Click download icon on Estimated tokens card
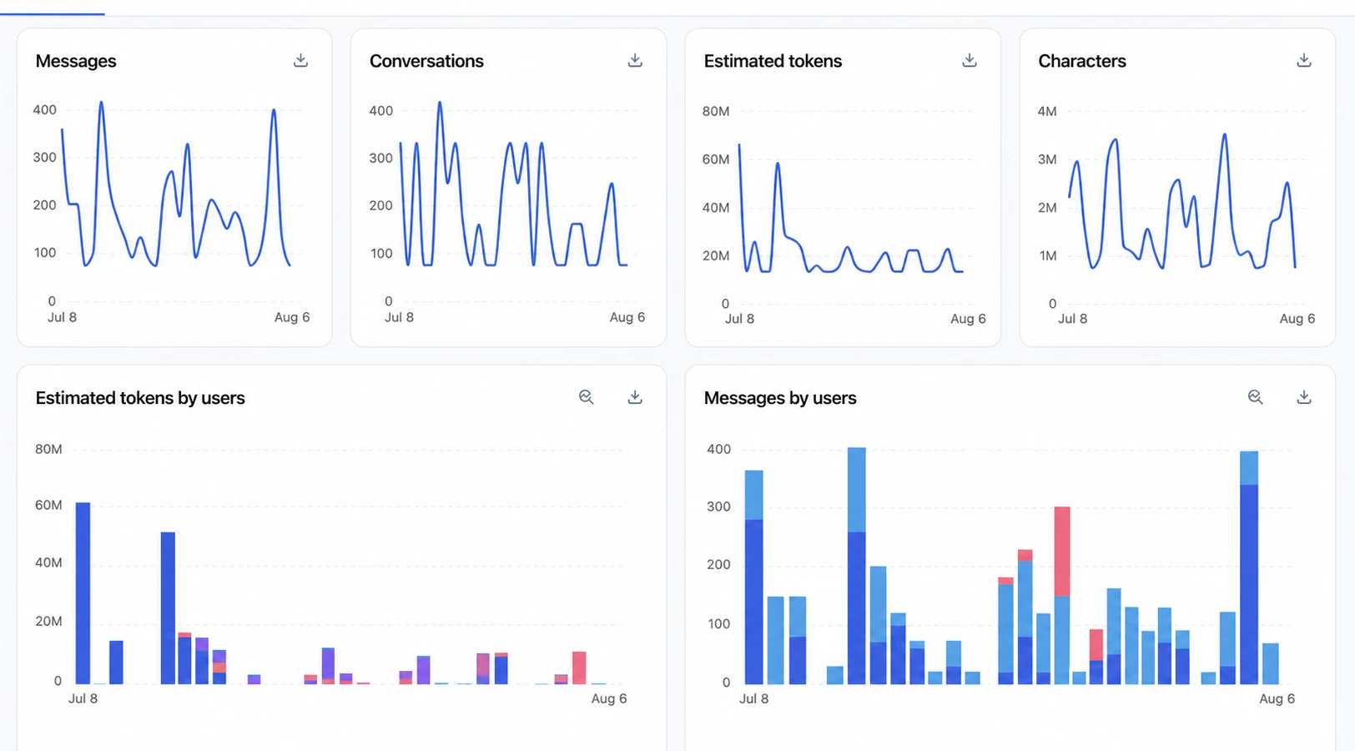This screenshot has height=751, width=1355. pos(970,60)
